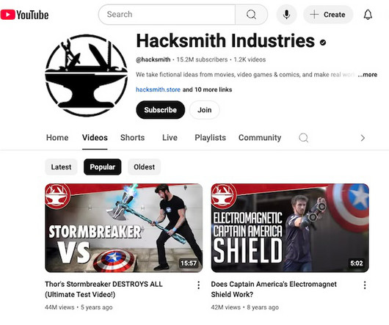Open options menu for Captain America Shield video
This screenshot has height=325, width=389.
pos(365,285)
